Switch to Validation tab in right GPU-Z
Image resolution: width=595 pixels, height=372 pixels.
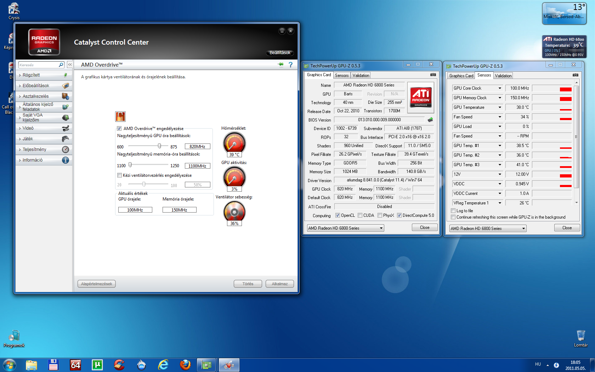point(503,76)
